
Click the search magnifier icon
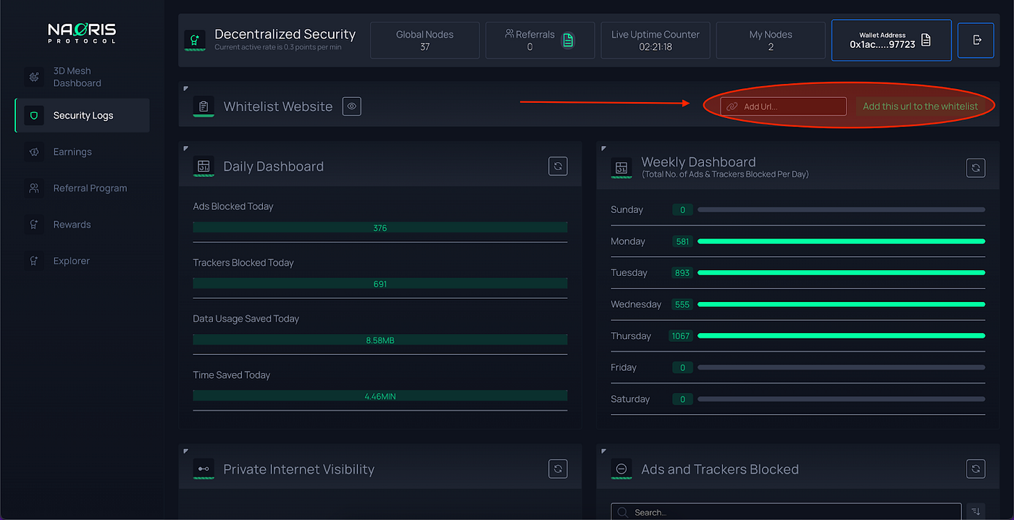[622, 512]
